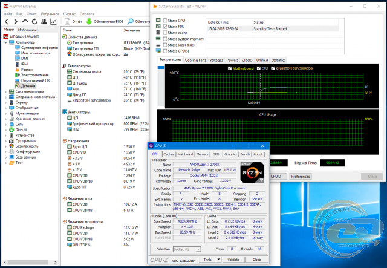Collapse the Компьютер tree node

coord(5,42)
